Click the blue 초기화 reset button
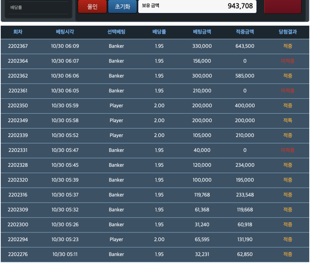Viewport: 310px width, 264px height. (123, 6)
